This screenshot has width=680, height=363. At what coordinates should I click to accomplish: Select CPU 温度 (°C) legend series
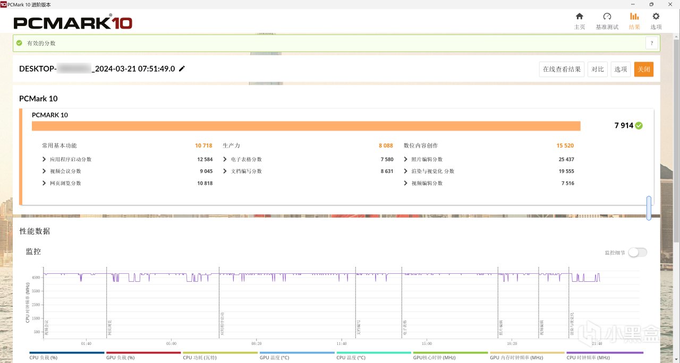(x=373, y=356)
